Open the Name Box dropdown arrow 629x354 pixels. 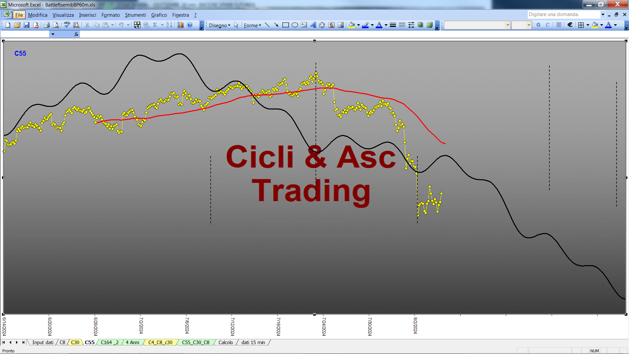click(x=53, y=34)
